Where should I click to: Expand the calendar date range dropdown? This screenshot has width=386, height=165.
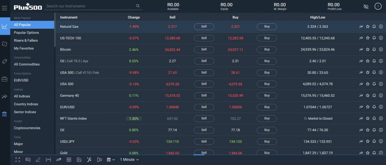111,160
